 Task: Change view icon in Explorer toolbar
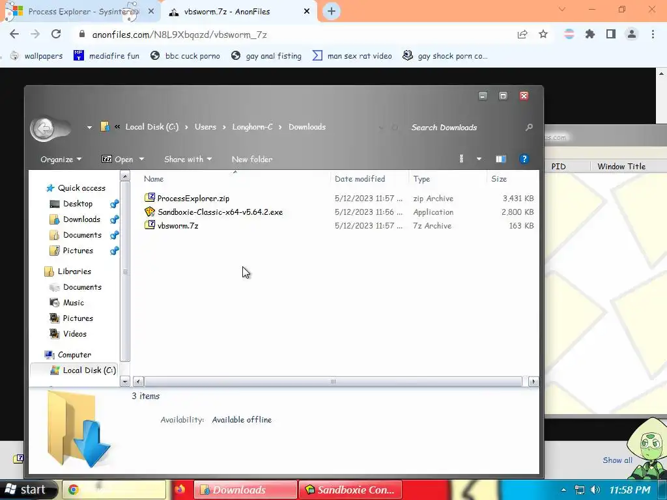point(462,159)
